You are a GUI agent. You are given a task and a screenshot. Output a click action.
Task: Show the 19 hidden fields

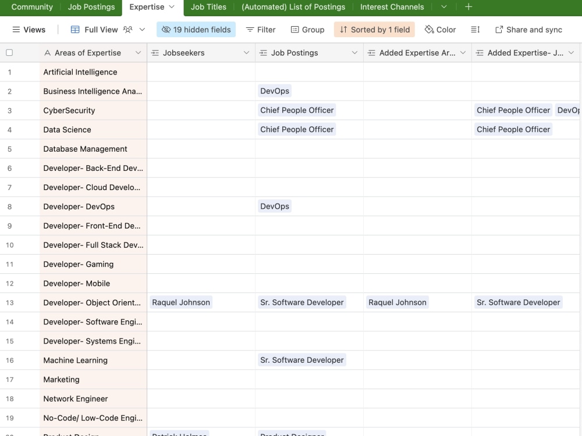tap(196, 29)
